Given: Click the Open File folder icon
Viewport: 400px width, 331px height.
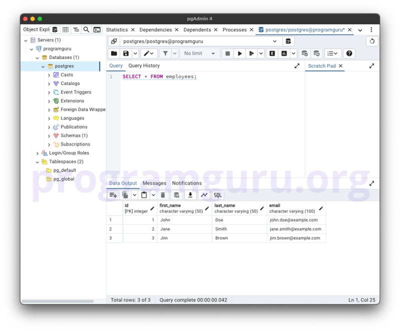Looking at the screenshot, I should tap(114, 53).
